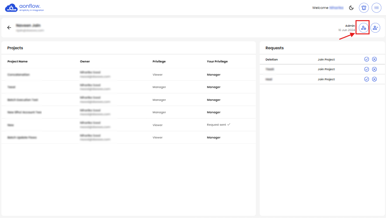The width and height of the screenshot is (386, 218).
Task: Click the back arrow icon
Action: (x=9, y=28)
